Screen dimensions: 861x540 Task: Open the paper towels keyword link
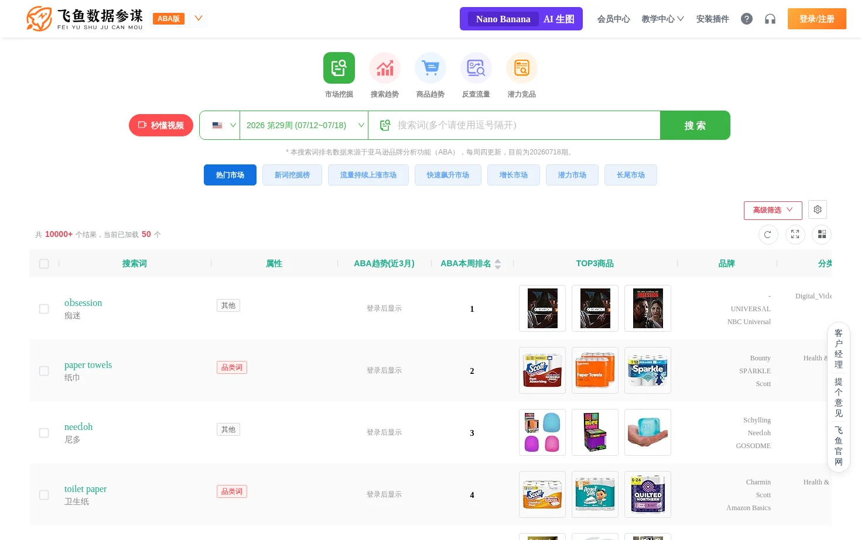click(88, 364)
